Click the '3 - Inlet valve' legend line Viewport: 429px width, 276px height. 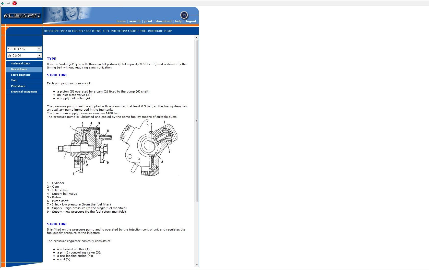tap(57, 190)
